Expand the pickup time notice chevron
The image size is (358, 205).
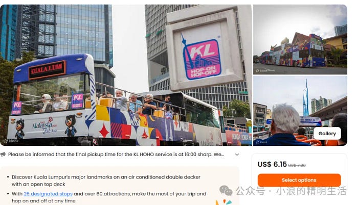tap(237, 155)
